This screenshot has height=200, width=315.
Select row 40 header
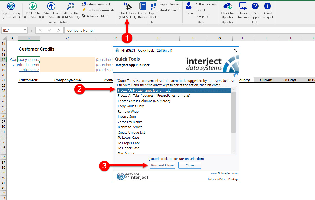(x=3, y=178)
